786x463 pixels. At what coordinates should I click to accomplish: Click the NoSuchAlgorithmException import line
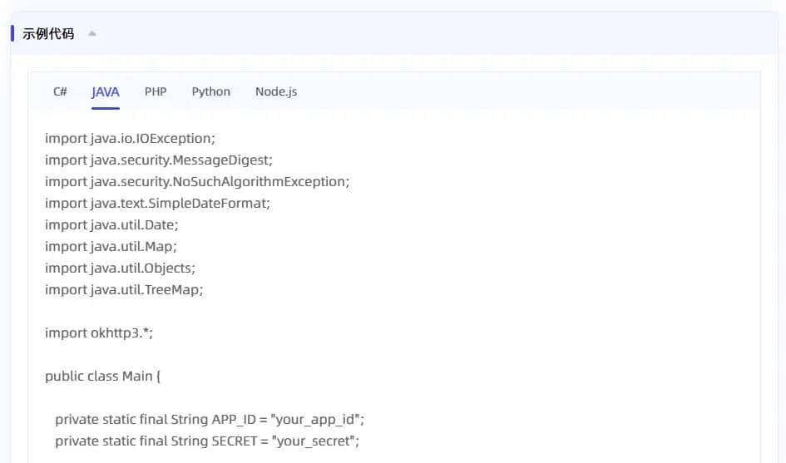(196, 181)
